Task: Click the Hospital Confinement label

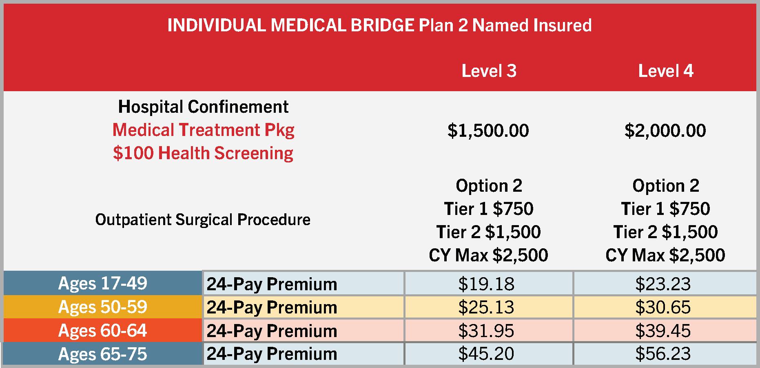Action: (203, 107)
